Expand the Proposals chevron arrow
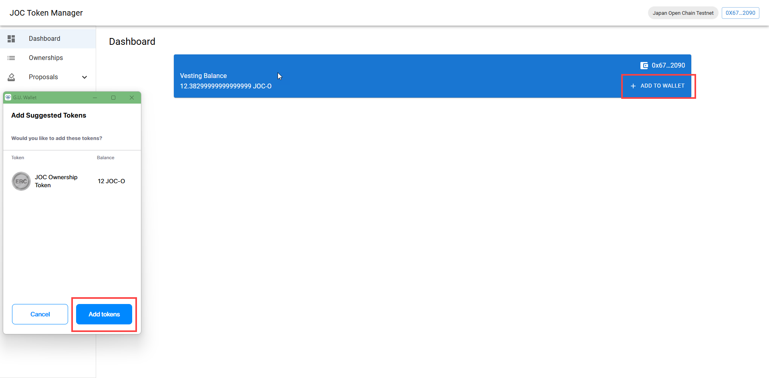 [85, 77]
